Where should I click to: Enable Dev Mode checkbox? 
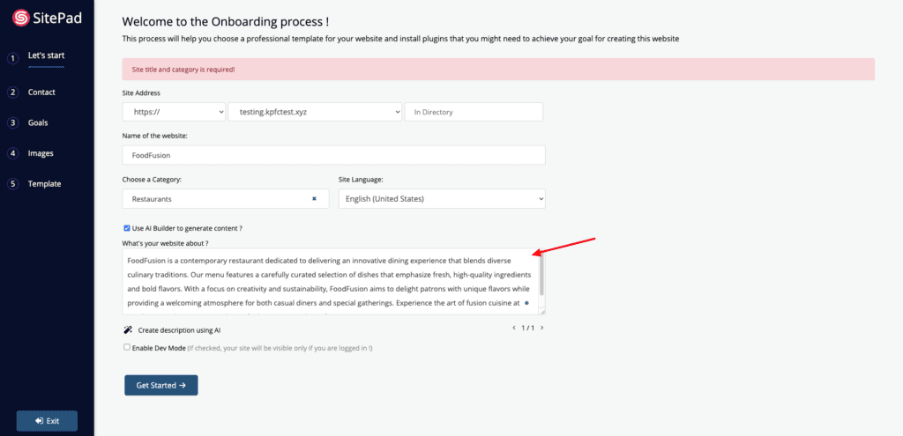(127, 347)
